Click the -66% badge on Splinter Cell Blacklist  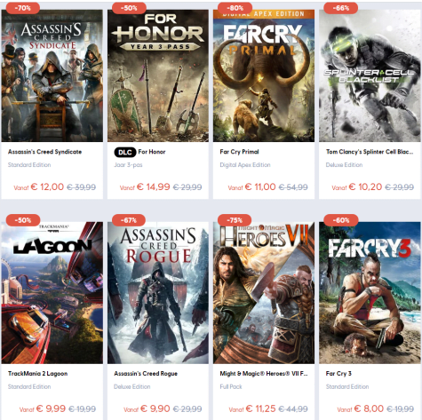[341, 8]
